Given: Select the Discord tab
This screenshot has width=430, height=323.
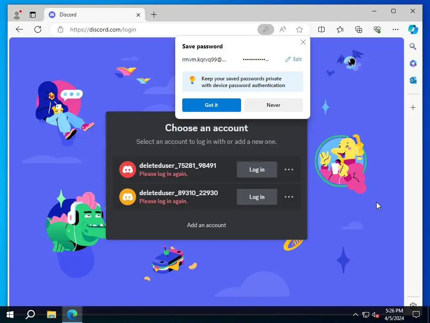Looking at the screenshot, I should tap(94, 15).
